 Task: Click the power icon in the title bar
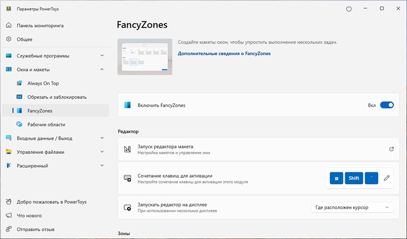tap(349, 9)
